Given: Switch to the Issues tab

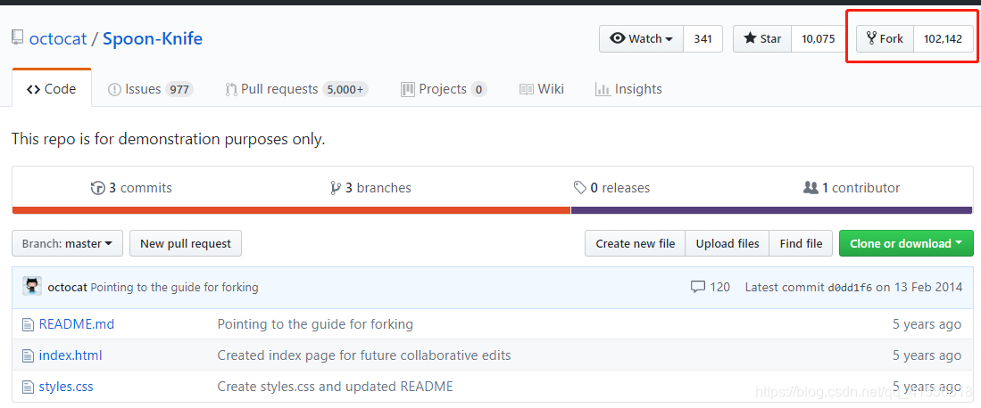Looking at the screenshot, I should click(x=150, y=89).
